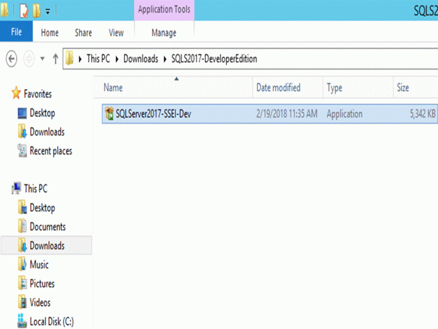The width and height of the screenshot is (438, 329).
Task: Expand the root arrow before This PC
Action: tap(80, 59)
